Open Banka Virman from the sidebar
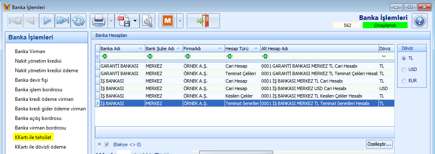 tap(30, 51)
